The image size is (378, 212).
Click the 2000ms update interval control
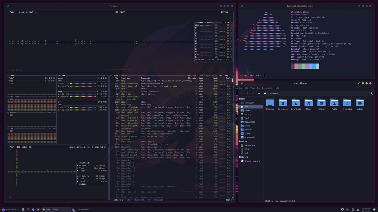click(224, 12)
